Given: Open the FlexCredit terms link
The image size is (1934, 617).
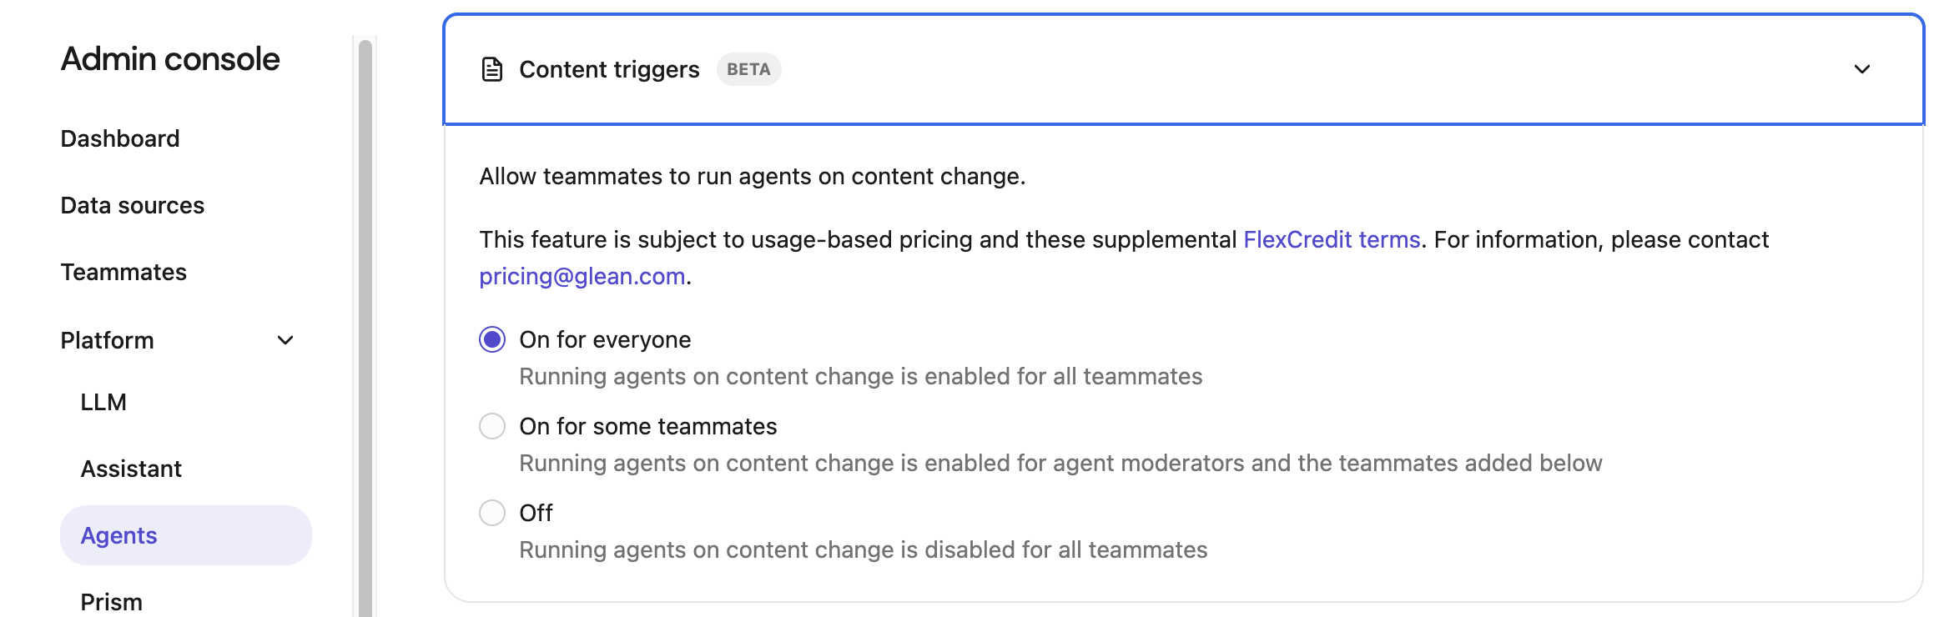Looking at the screenshot, I should [1332, 240].
